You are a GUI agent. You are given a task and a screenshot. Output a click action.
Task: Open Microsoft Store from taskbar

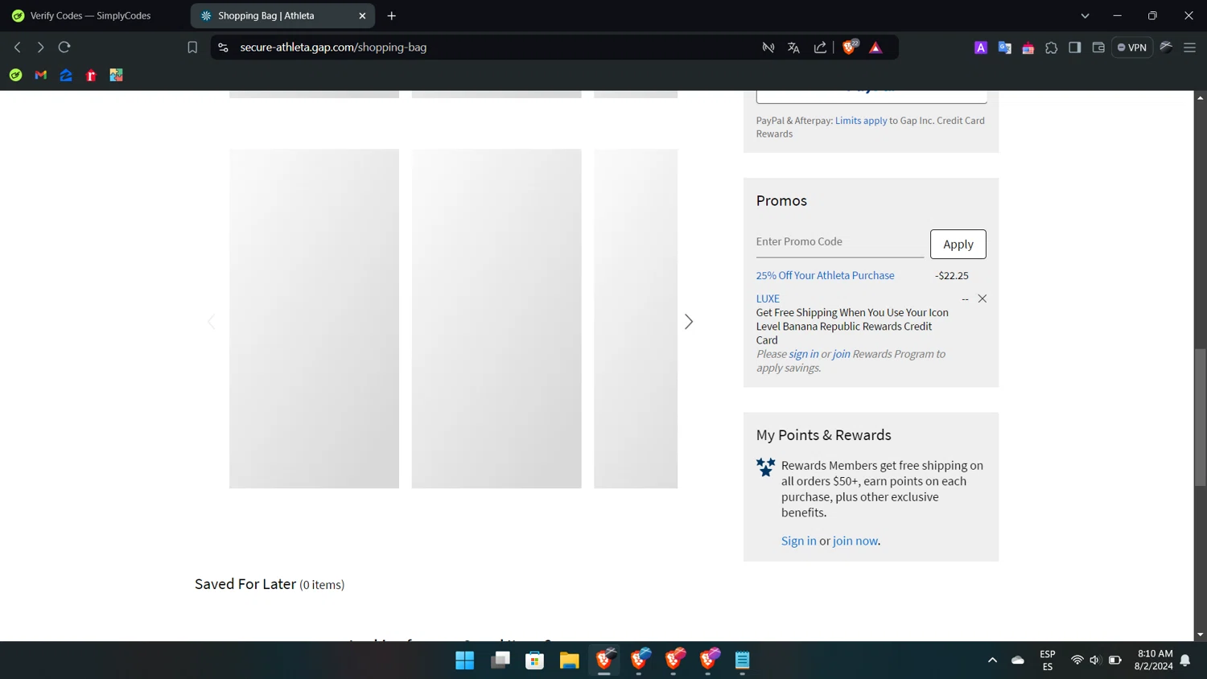535,660
